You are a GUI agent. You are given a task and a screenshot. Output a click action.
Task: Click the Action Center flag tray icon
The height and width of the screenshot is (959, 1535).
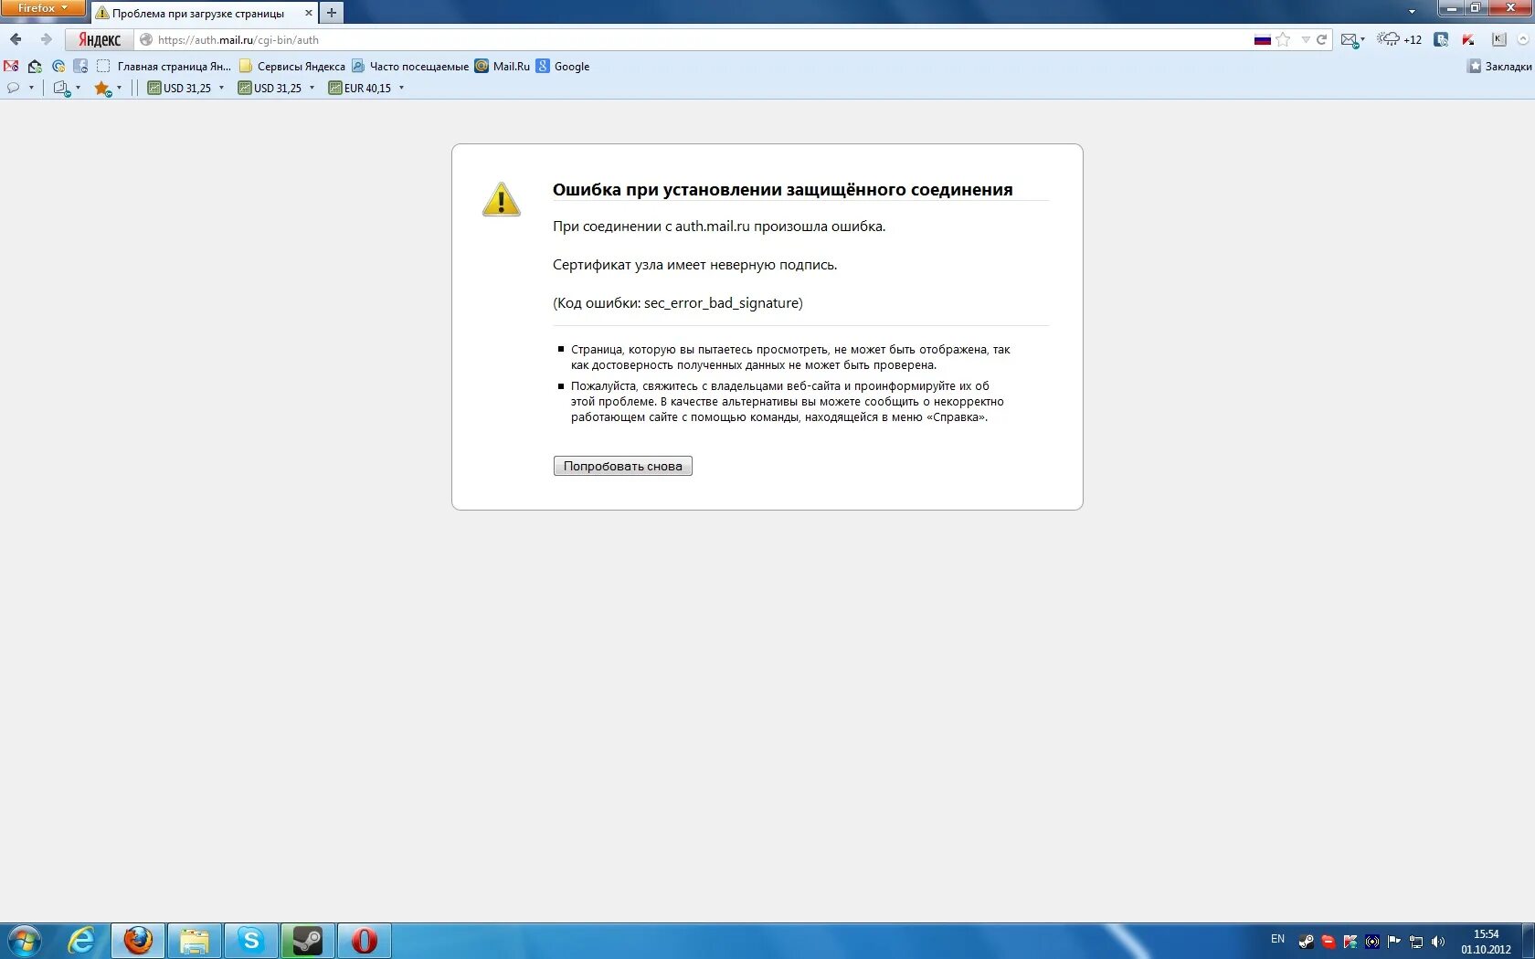(x=1394, y=942)
